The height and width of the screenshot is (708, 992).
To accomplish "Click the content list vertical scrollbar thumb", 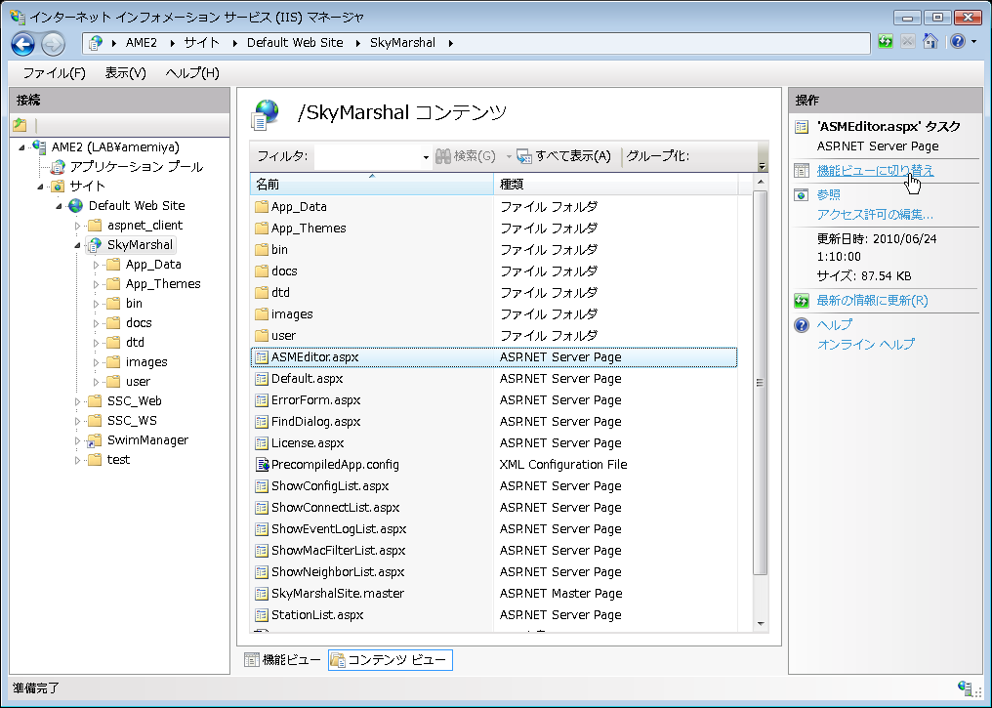I will [x=761, y=383].
